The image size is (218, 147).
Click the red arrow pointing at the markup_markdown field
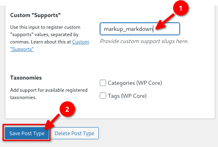165,22
